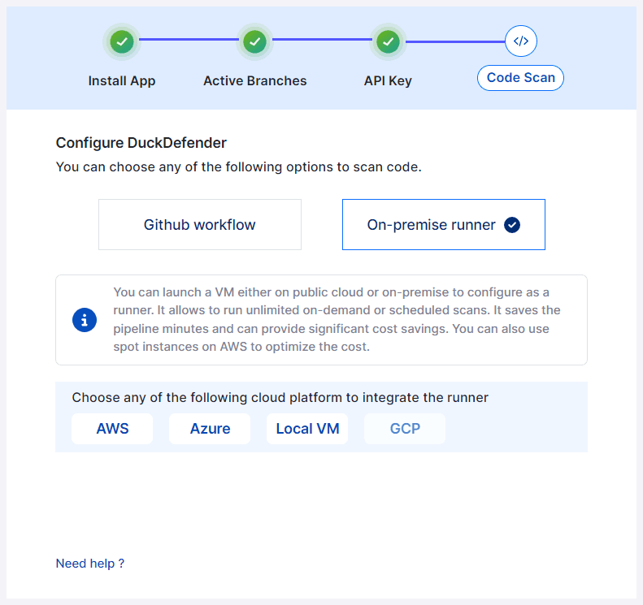Go to the API Key step label
Viewport: 643px width, 605px height.
pyautogui.click(x=388, y=80)
